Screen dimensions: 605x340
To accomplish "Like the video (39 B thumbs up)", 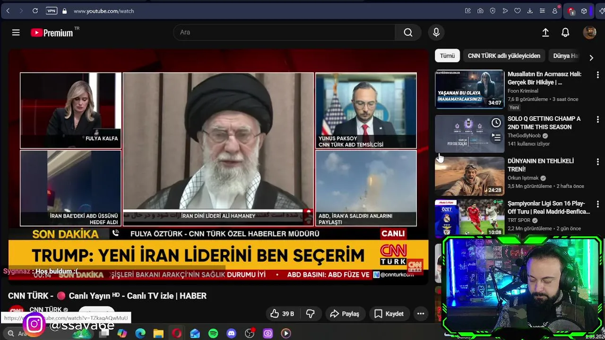I will [282, 314].
